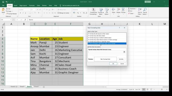Click the new sheet plus icon
The image size is (172, 96).
(x=44, y=87)
